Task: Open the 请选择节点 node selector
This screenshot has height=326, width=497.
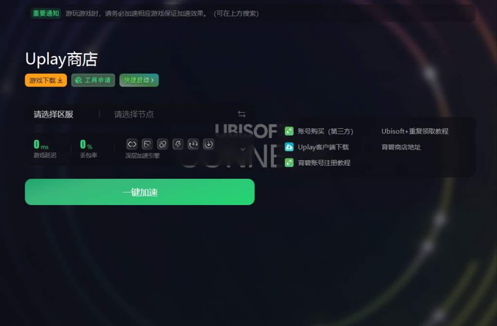Action: (x=134, y=114)
